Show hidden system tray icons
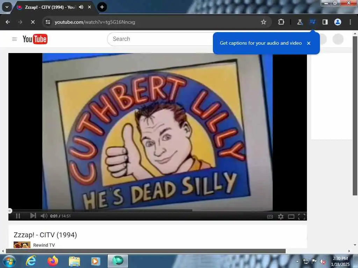358x268 pixels. tap(297, 262)
